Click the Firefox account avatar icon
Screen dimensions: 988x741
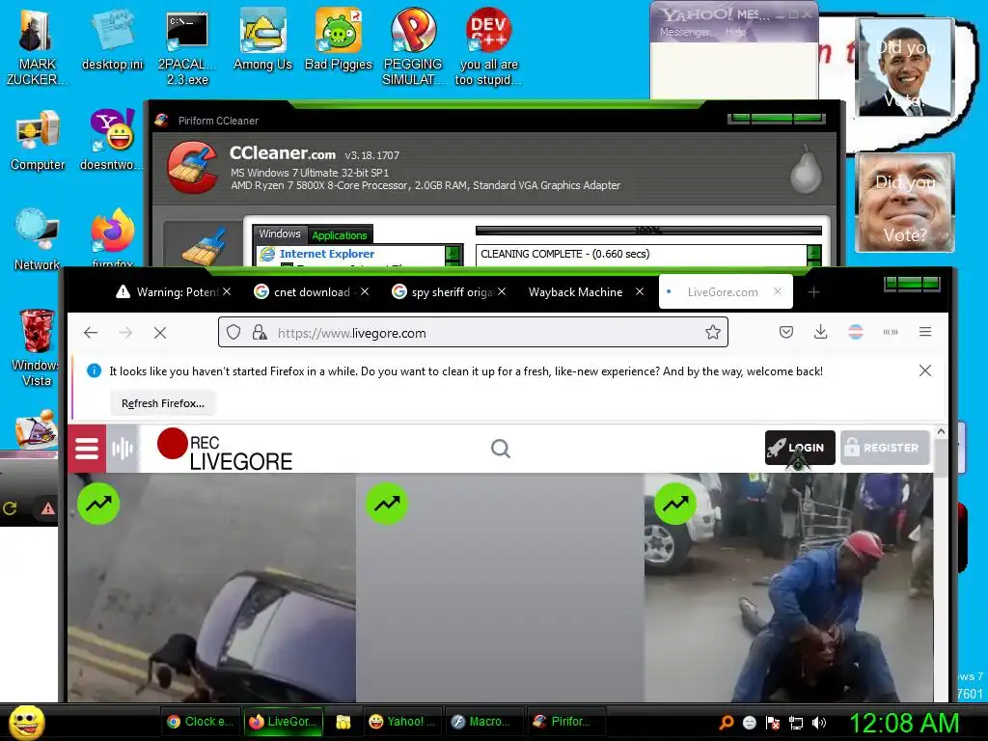tap(855, 332)
